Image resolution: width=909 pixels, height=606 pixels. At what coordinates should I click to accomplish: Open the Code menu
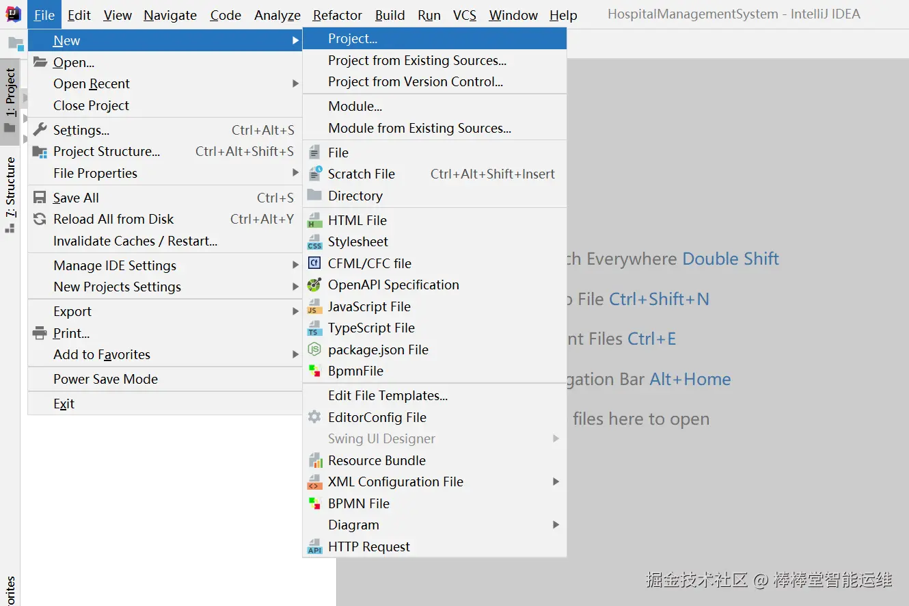pos(226,15)
